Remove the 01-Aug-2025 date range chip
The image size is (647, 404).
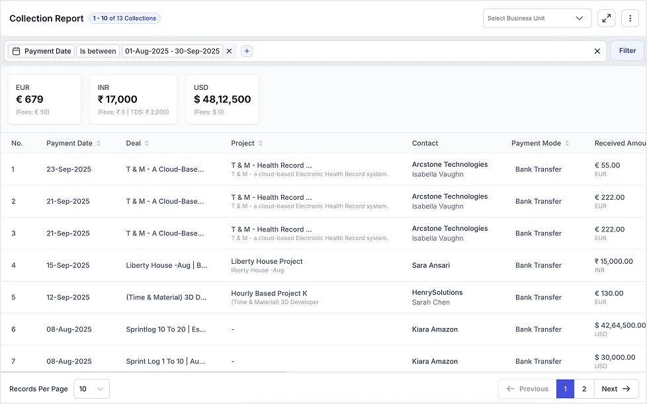(x=229, y=50)
